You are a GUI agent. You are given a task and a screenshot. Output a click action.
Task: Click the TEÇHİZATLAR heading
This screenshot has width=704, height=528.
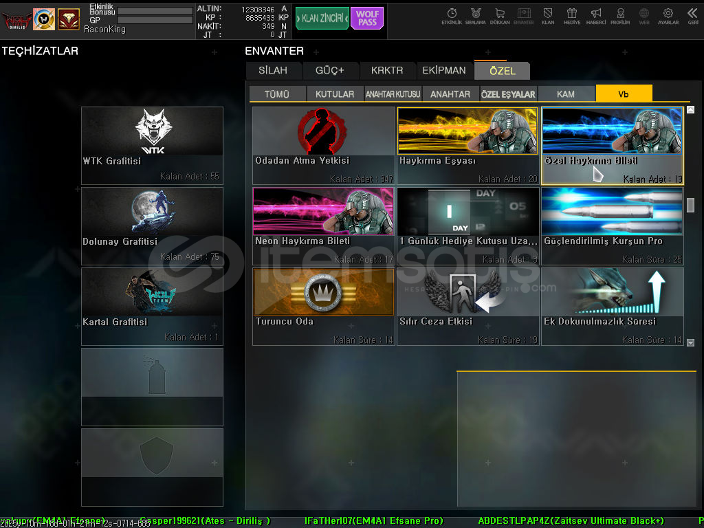click(40, 51)
